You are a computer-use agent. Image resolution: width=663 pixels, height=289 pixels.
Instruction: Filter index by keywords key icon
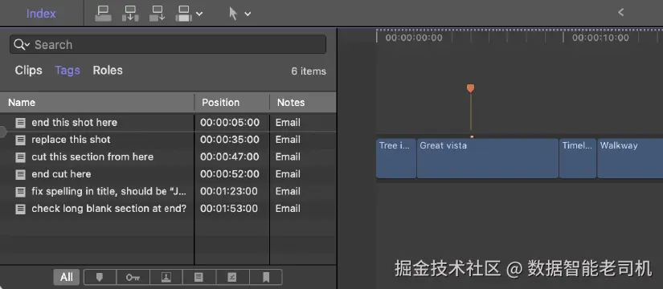click(x=133, y=277)
